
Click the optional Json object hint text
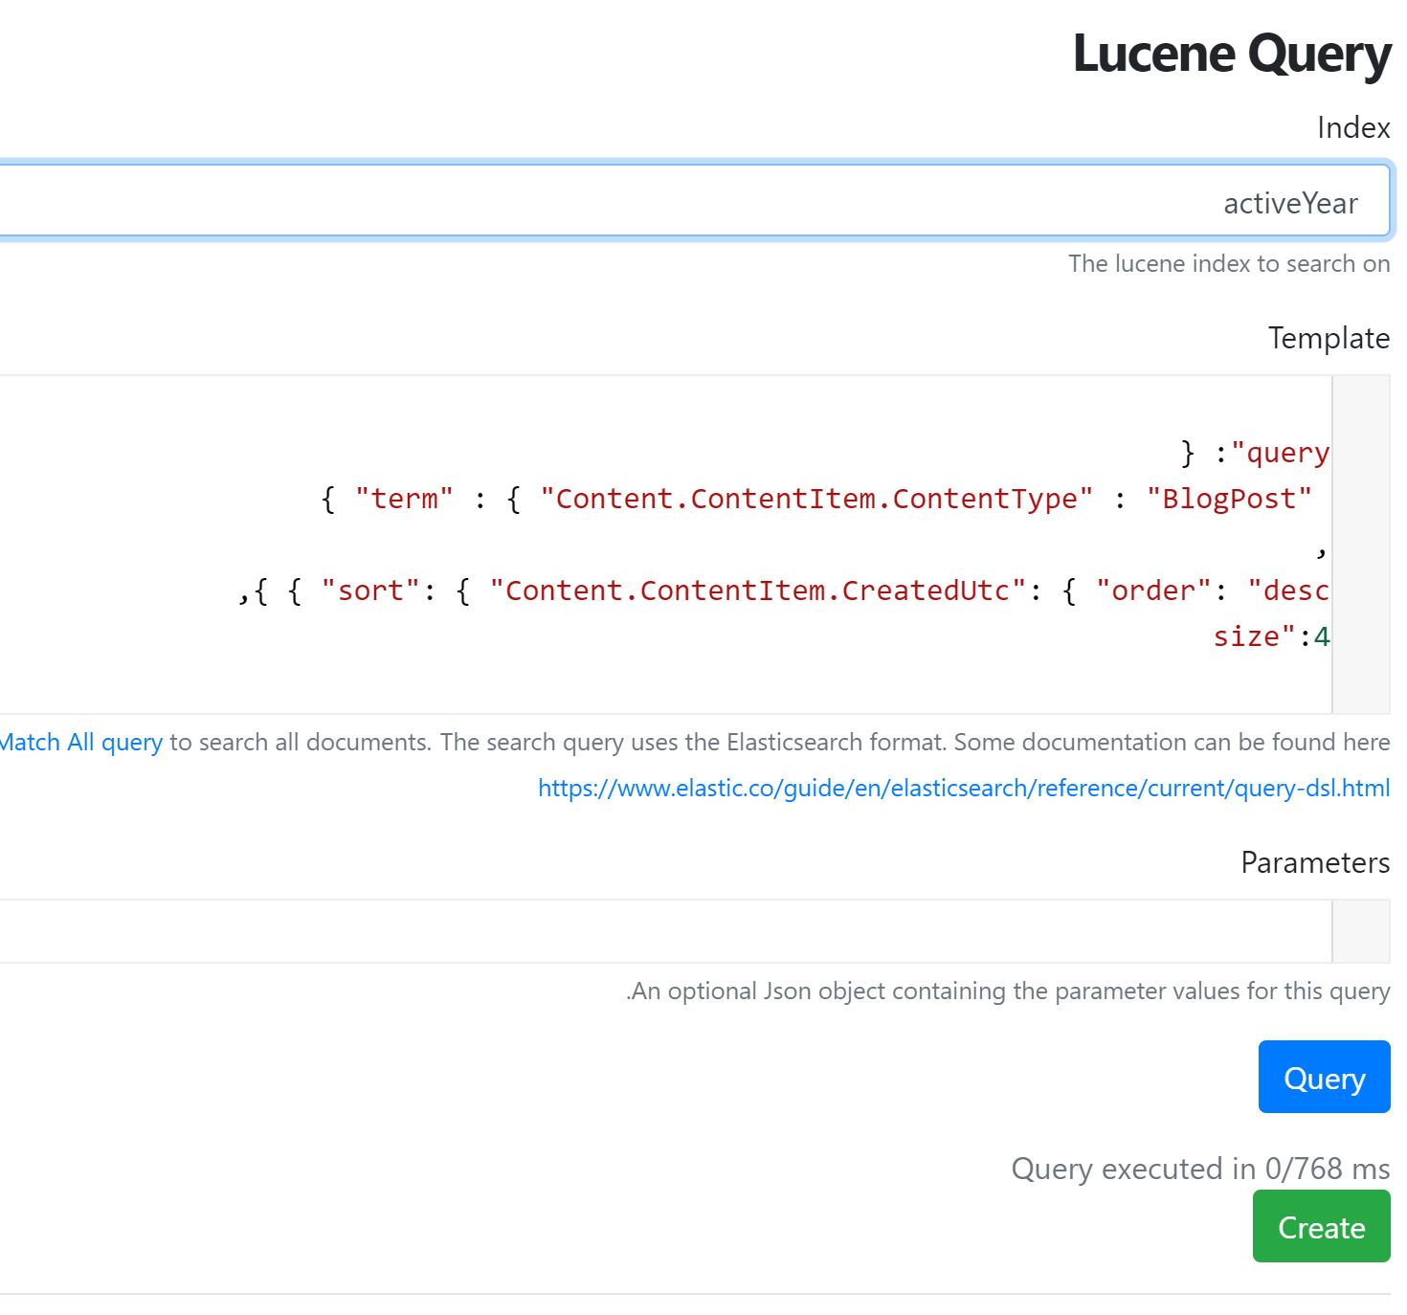click(x=1008, y=992)
